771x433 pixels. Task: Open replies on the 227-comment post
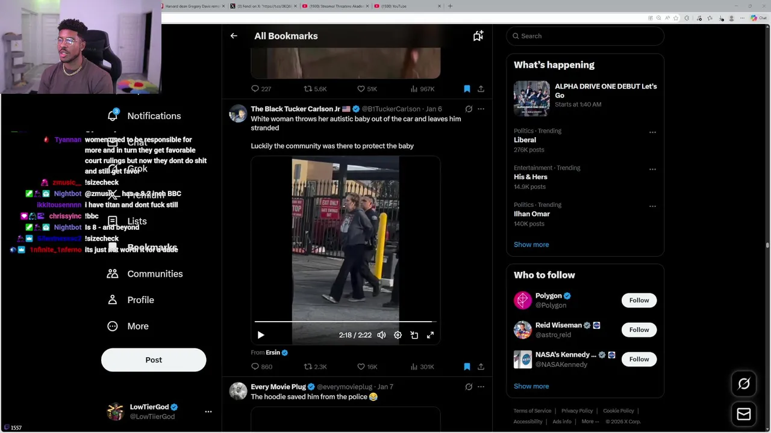click(261, 89)
